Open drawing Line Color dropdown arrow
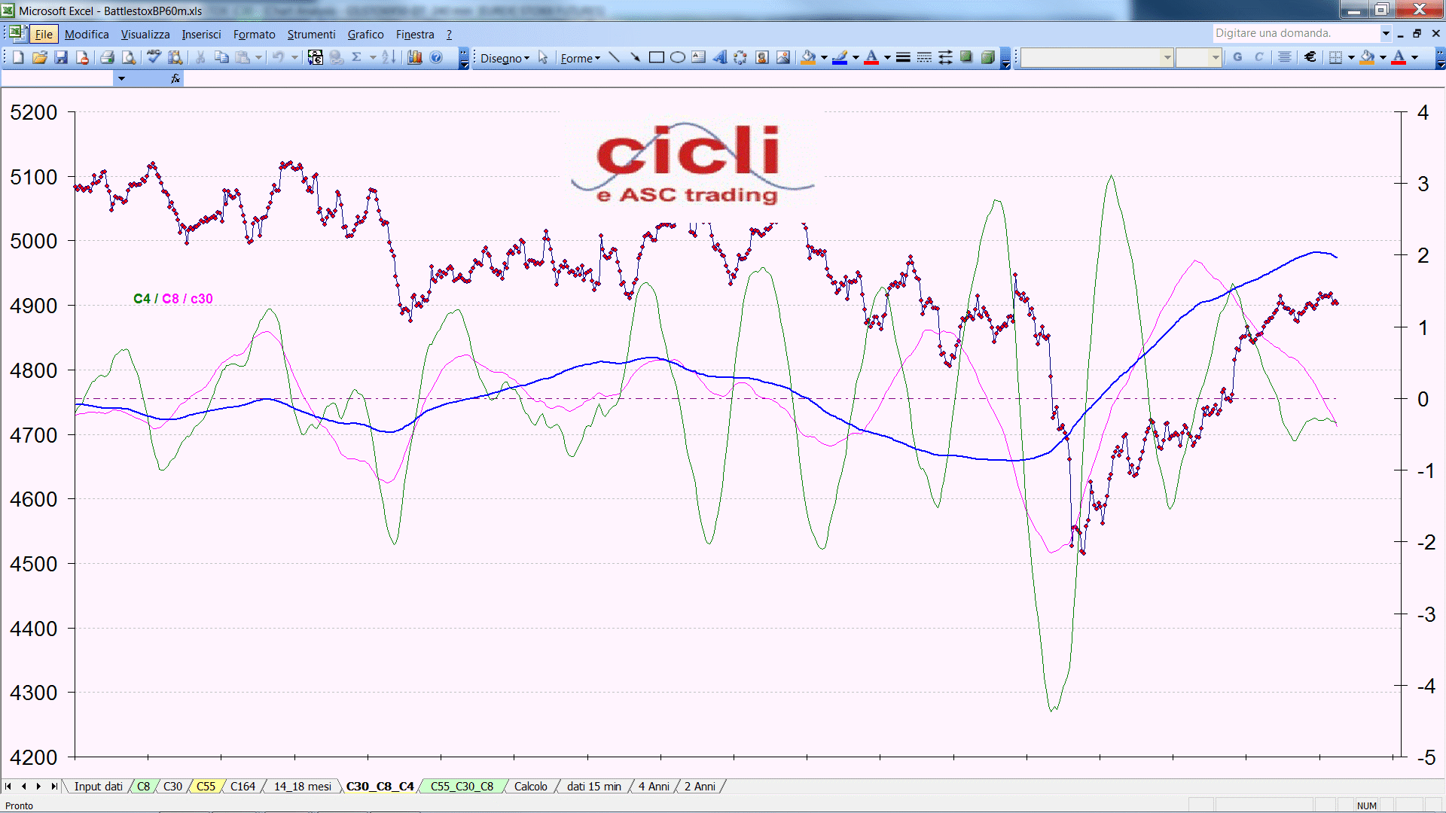1446x813 pixels. tap(856, 58)
